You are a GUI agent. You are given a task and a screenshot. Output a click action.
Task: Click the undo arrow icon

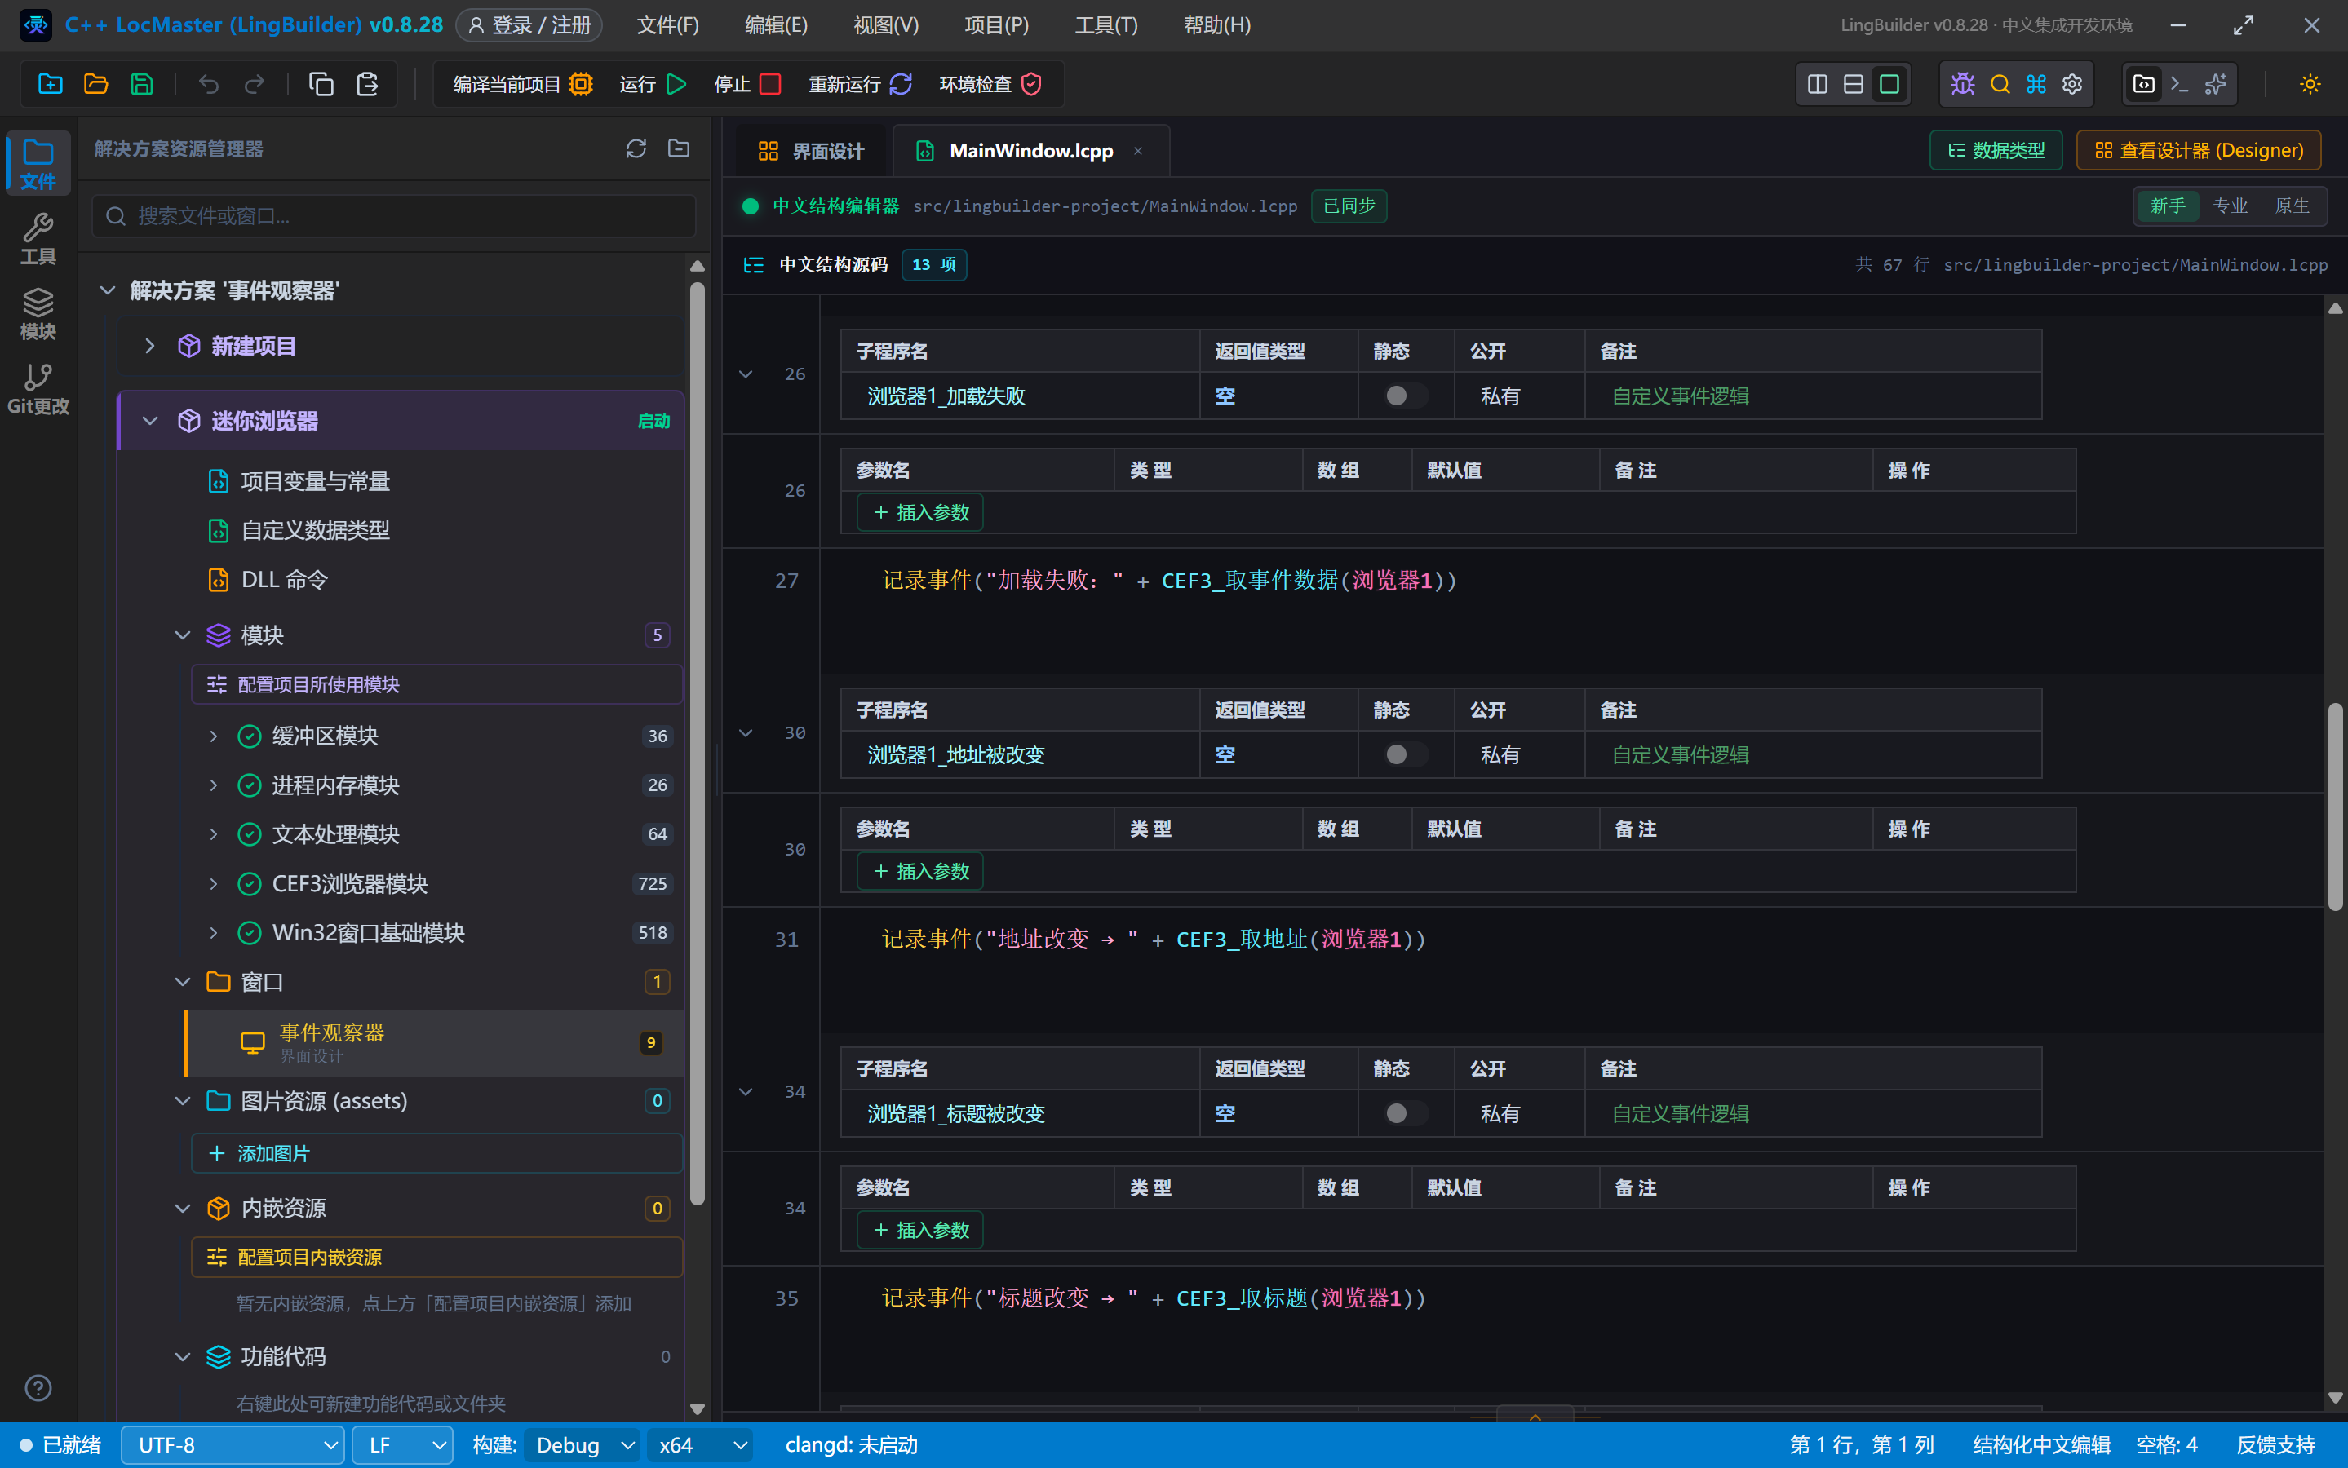209,85
